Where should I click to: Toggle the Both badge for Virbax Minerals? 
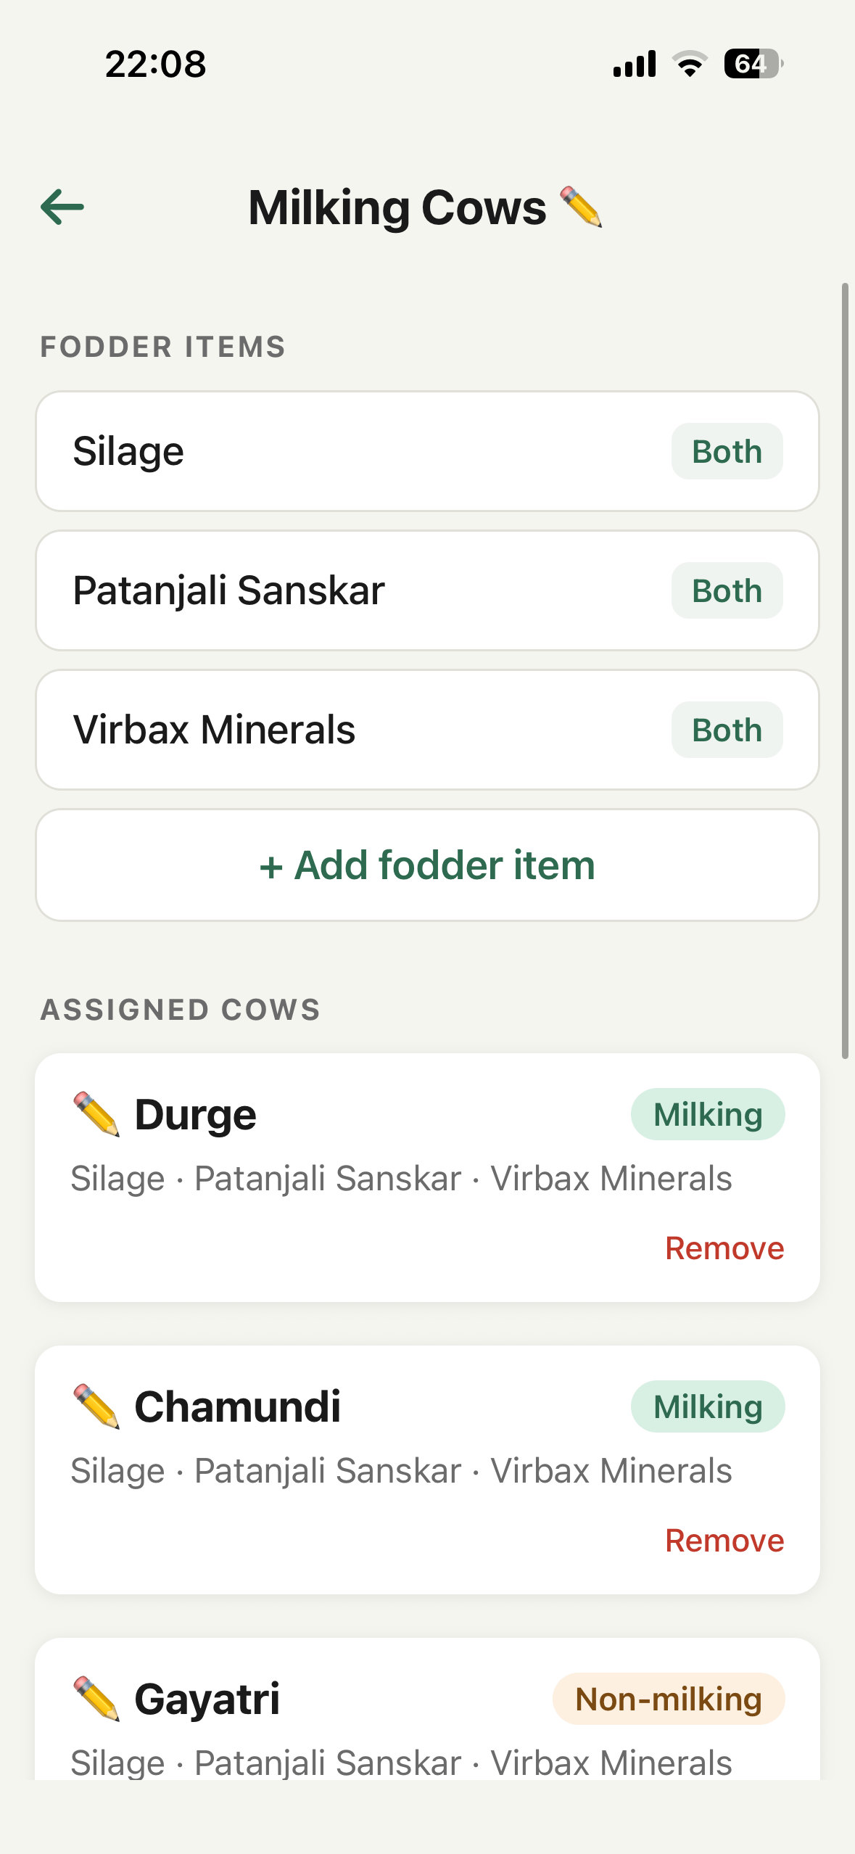click(727, 730)
